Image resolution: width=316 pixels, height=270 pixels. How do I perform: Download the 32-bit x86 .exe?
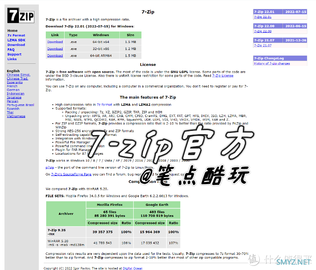pos(55,49)
